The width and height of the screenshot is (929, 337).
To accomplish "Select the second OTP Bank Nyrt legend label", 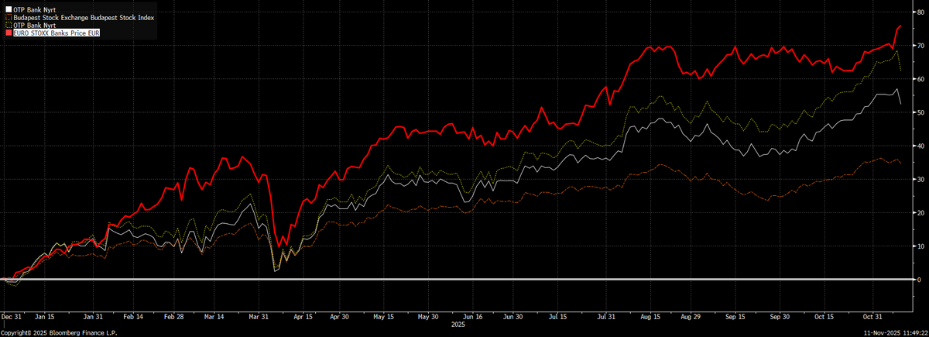I will 31,26.
